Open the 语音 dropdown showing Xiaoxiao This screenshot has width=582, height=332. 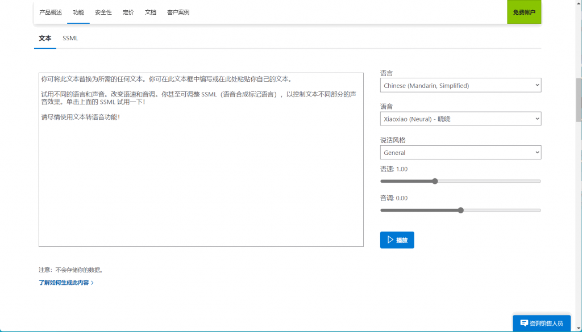pos(460,119)
